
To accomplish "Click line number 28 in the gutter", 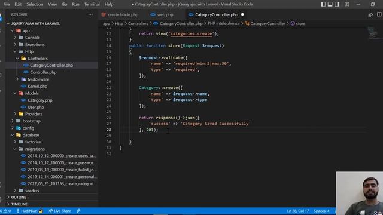I will click(x=109, y=130).
